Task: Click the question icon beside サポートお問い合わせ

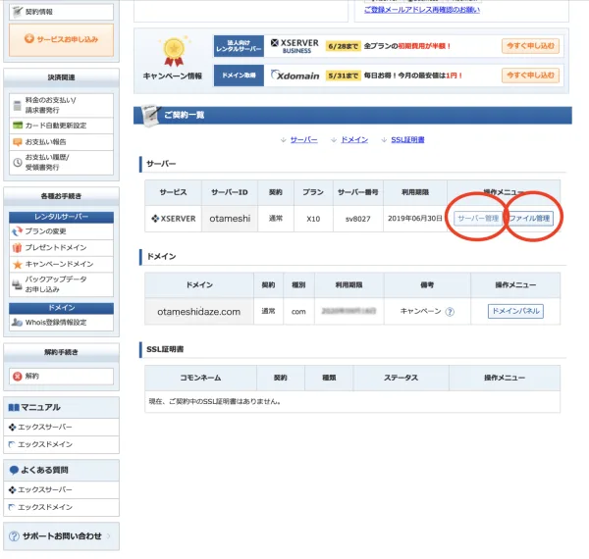Action: coord(14,536)
